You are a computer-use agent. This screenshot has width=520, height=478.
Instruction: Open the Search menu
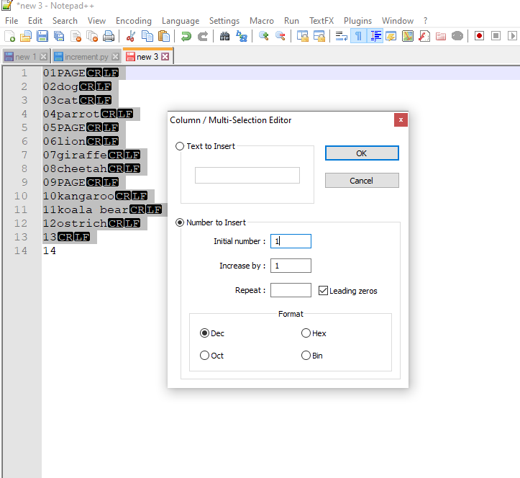tap(65, 21)
